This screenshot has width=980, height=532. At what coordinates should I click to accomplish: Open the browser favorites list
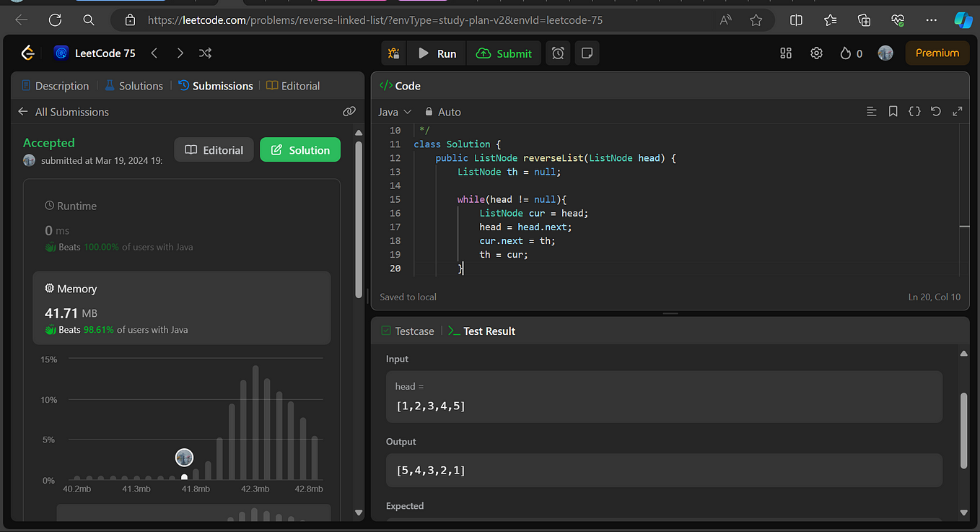[830, 20]
